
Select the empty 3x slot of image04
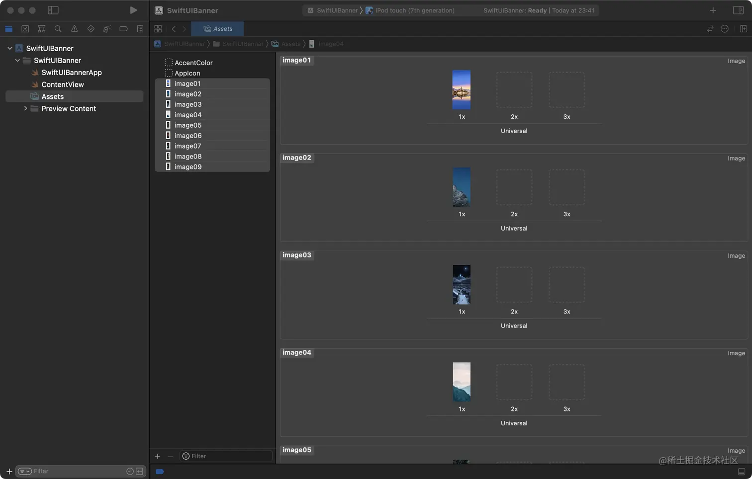click(x=567, y=382)
